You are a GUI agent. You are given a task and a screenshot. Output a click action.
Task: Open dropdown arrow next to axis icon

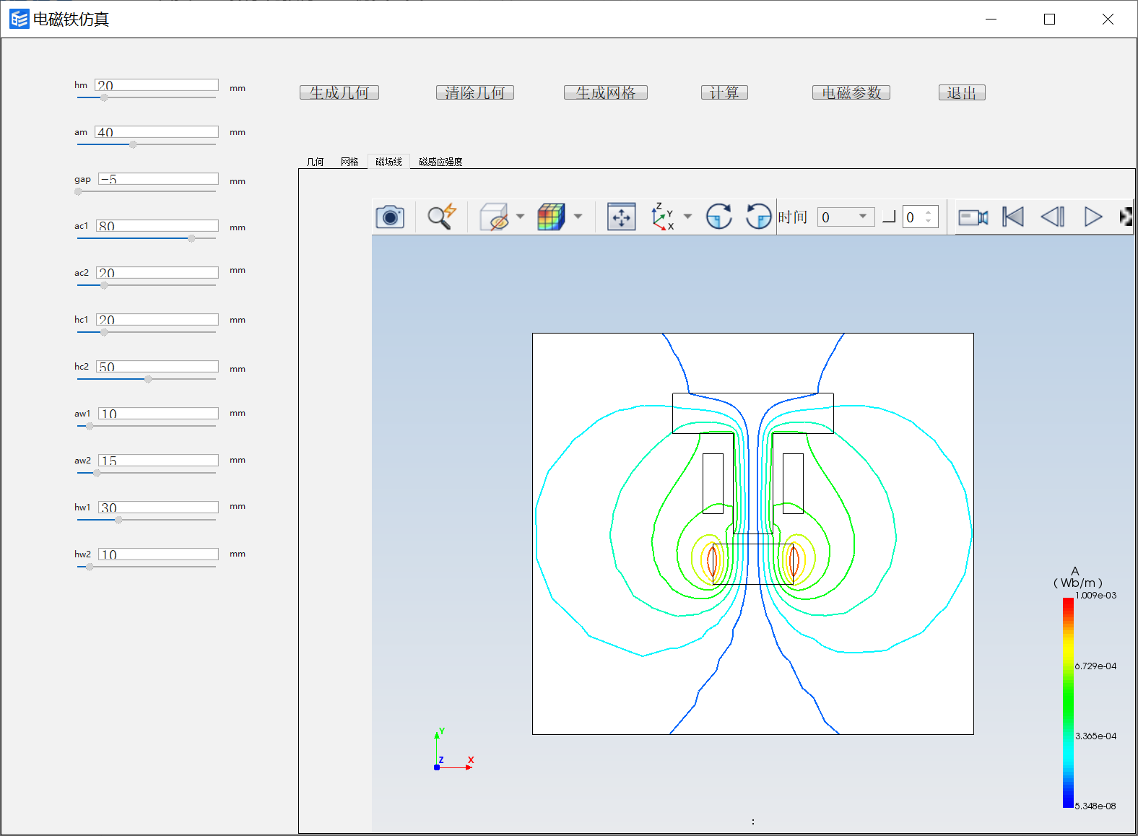[687, 217]
